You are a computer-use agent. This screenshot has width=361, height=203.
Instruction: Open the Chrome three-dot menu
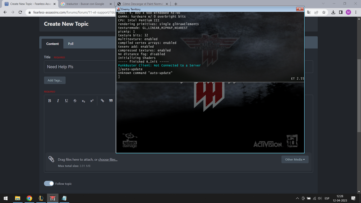356,12
